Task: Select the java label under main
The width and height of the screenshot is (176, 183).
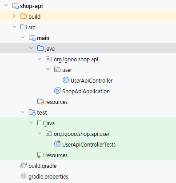Action: pyautogui.click(x=50, y=49)
